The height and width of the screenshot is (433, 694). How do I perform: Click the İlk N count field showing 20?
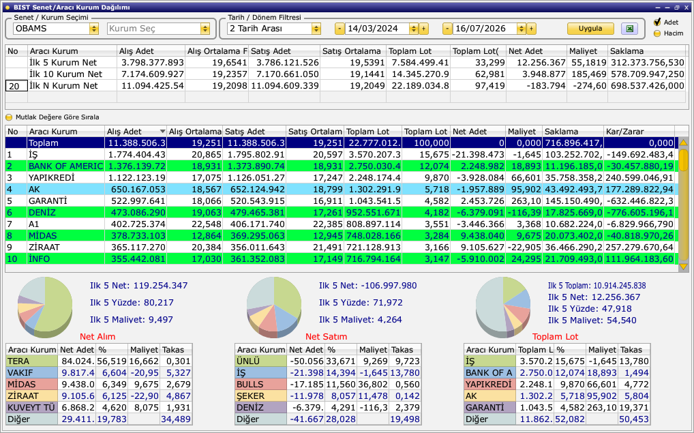click(x=16, y=86)
